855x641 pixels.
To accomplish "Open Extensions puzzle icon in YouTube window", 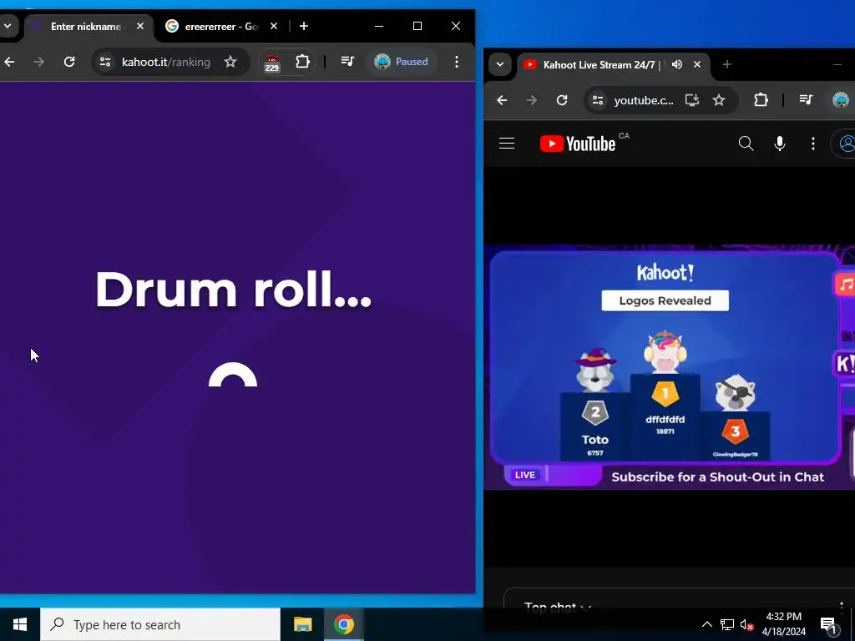I will click(761, 100).
